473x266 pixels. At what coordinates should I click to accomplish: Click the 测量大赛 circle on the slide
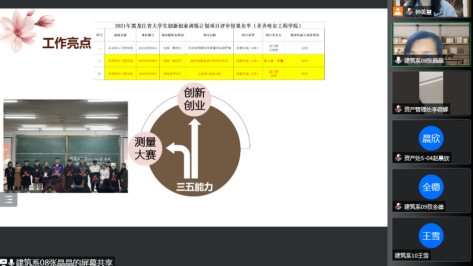145,149
